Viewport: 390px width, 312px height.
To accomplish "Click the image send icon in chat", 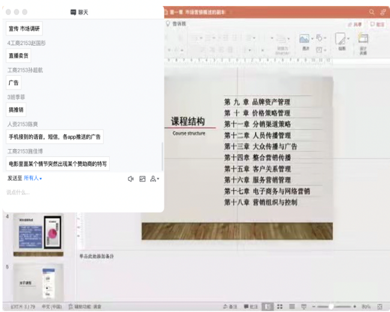I will click(x=142, y=179).
